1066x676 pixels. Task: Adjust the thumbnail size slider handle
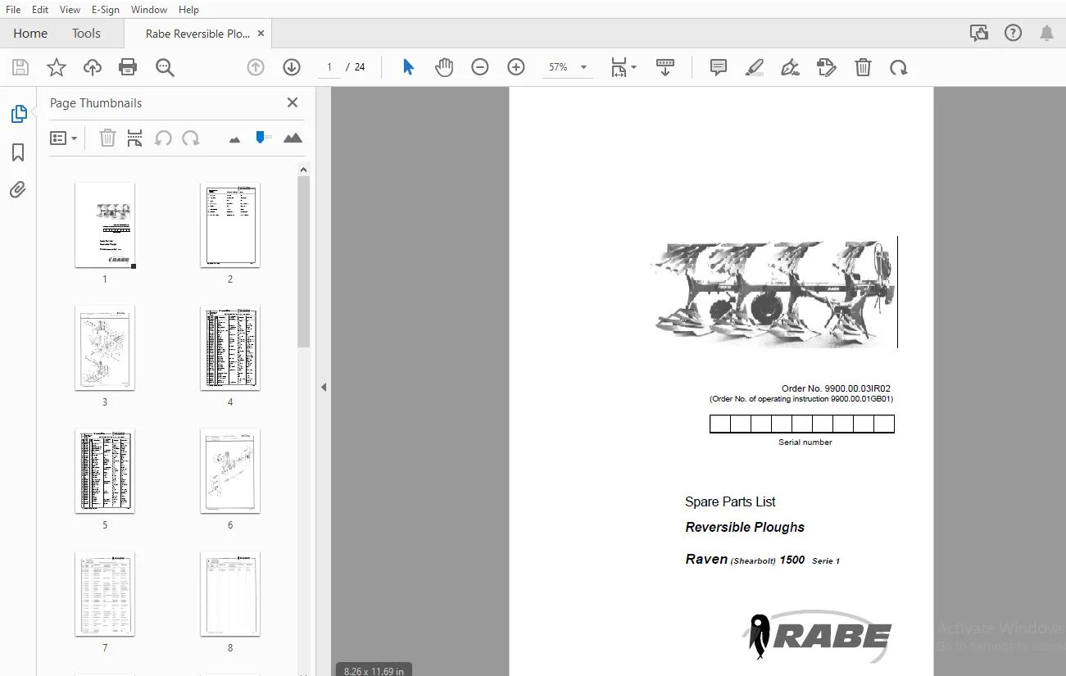pos(261,137)
